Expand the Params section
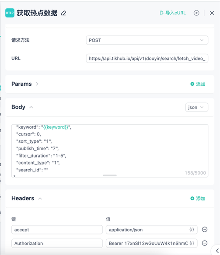This screenshot has width=220, height=255. (x=37, y=84)
